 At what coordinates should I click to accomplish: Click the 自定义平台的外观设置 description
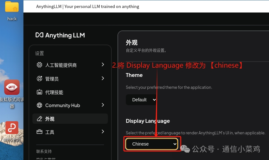[x=146, y=51]
